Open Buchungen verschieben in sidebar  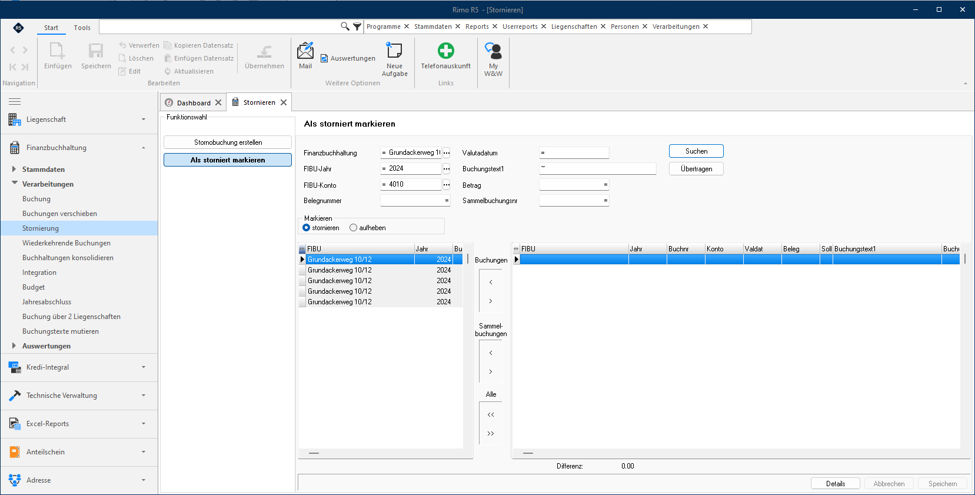coord(59,214)
